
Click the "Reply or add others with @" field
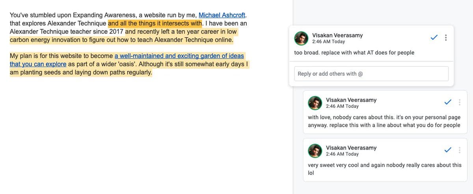click(371, 74)
